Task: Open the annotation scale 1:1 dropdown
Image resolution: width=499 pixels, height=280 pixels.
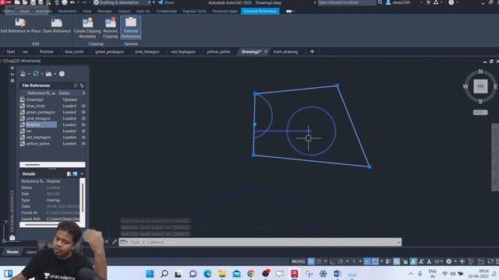Action: 439,261
